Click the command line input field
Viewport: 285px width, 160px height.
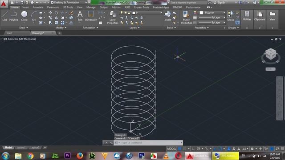click(148, 143)
